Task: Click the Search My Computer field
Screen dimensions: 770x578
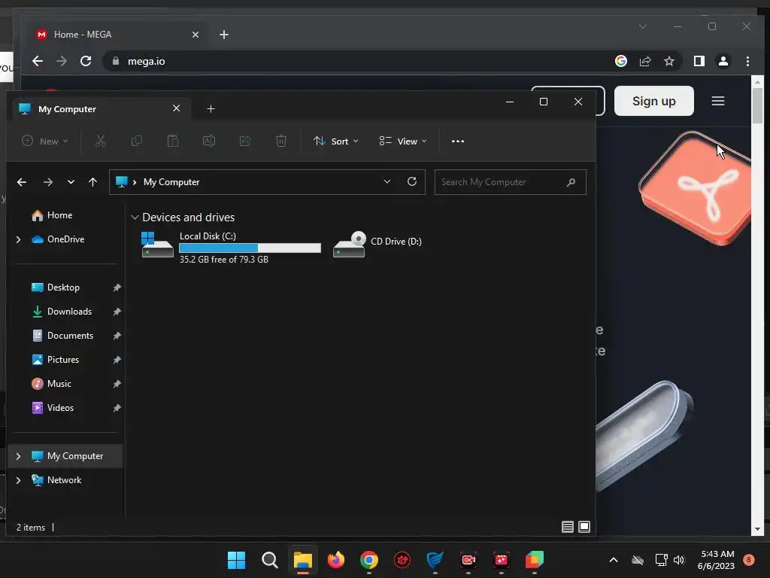Action: [511, 182]
